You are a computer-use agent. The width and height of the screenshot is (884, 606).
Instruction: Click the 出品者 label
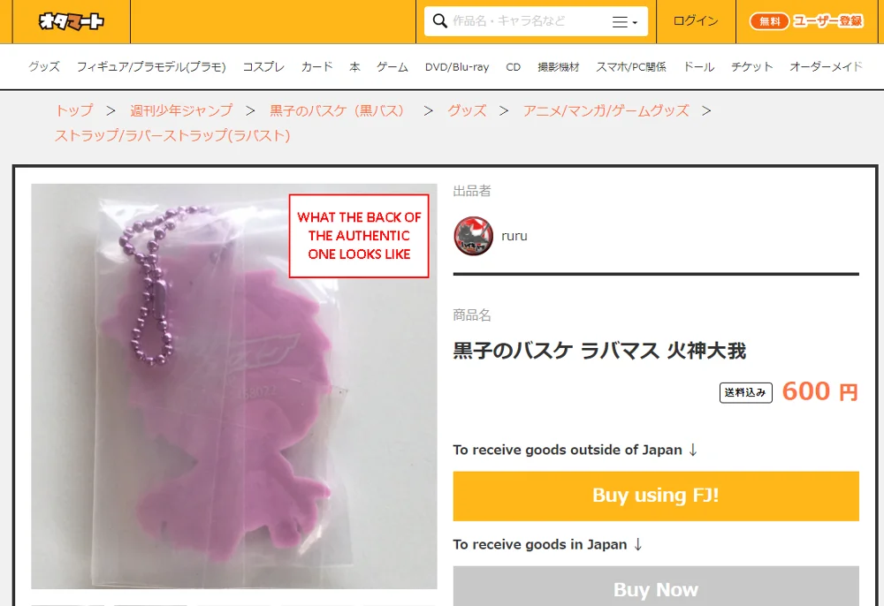pos(472,191)
